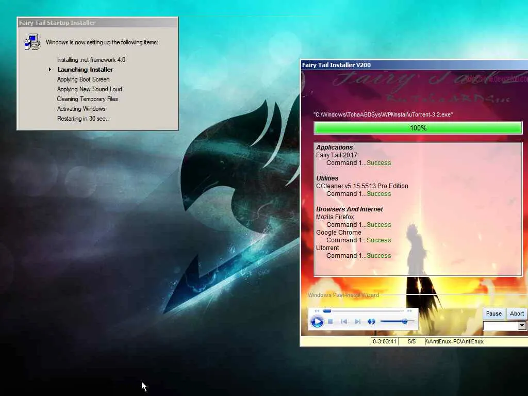This screenshot has width=528, height=396.
Task: Select 'Cleaning Temporary Files' item
Action: click(87, 98)
